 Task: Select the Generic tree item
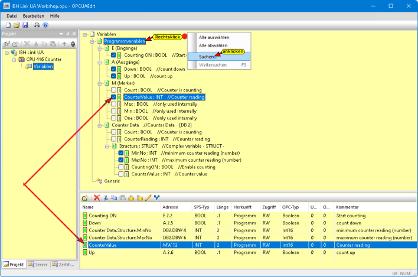tap(112, 181)
